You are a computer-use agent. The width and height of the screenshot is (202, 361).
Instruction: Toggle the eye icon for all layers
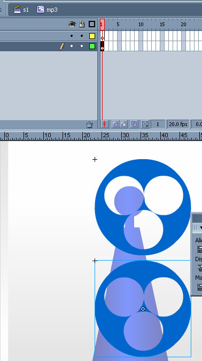click(72, 24)
